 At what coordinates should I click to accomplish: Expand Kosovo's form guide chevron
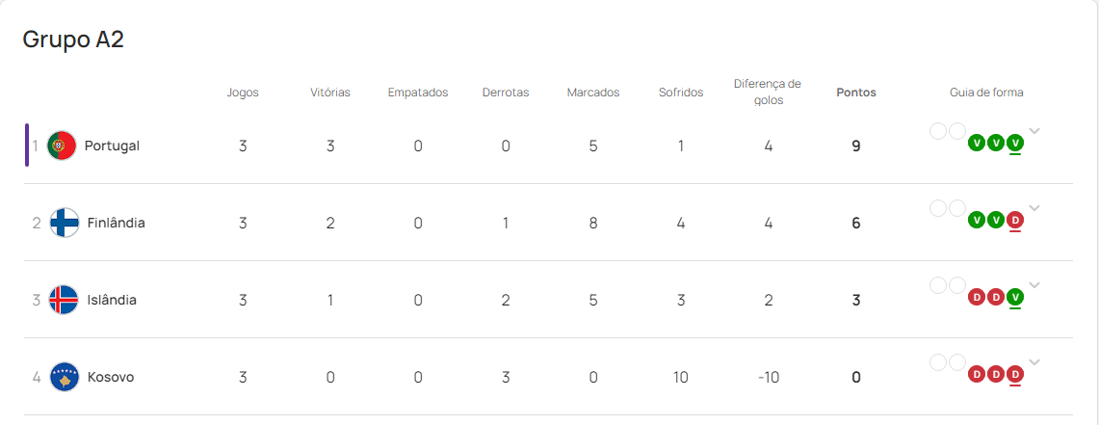1034,362
